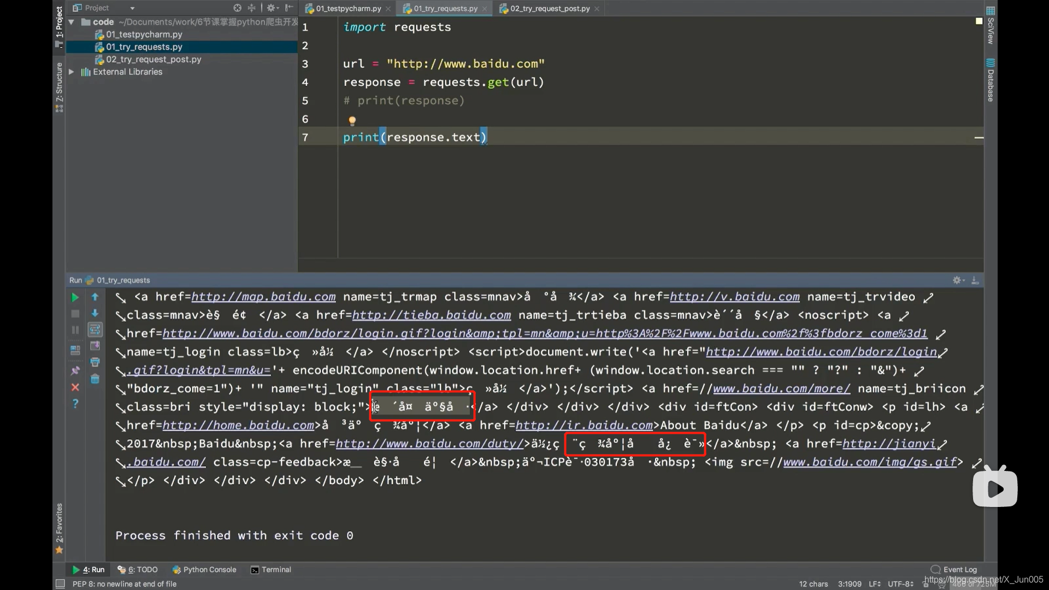Open the Project view dropdown
Screen dimensions: 1049x590
tap(132, 8)
